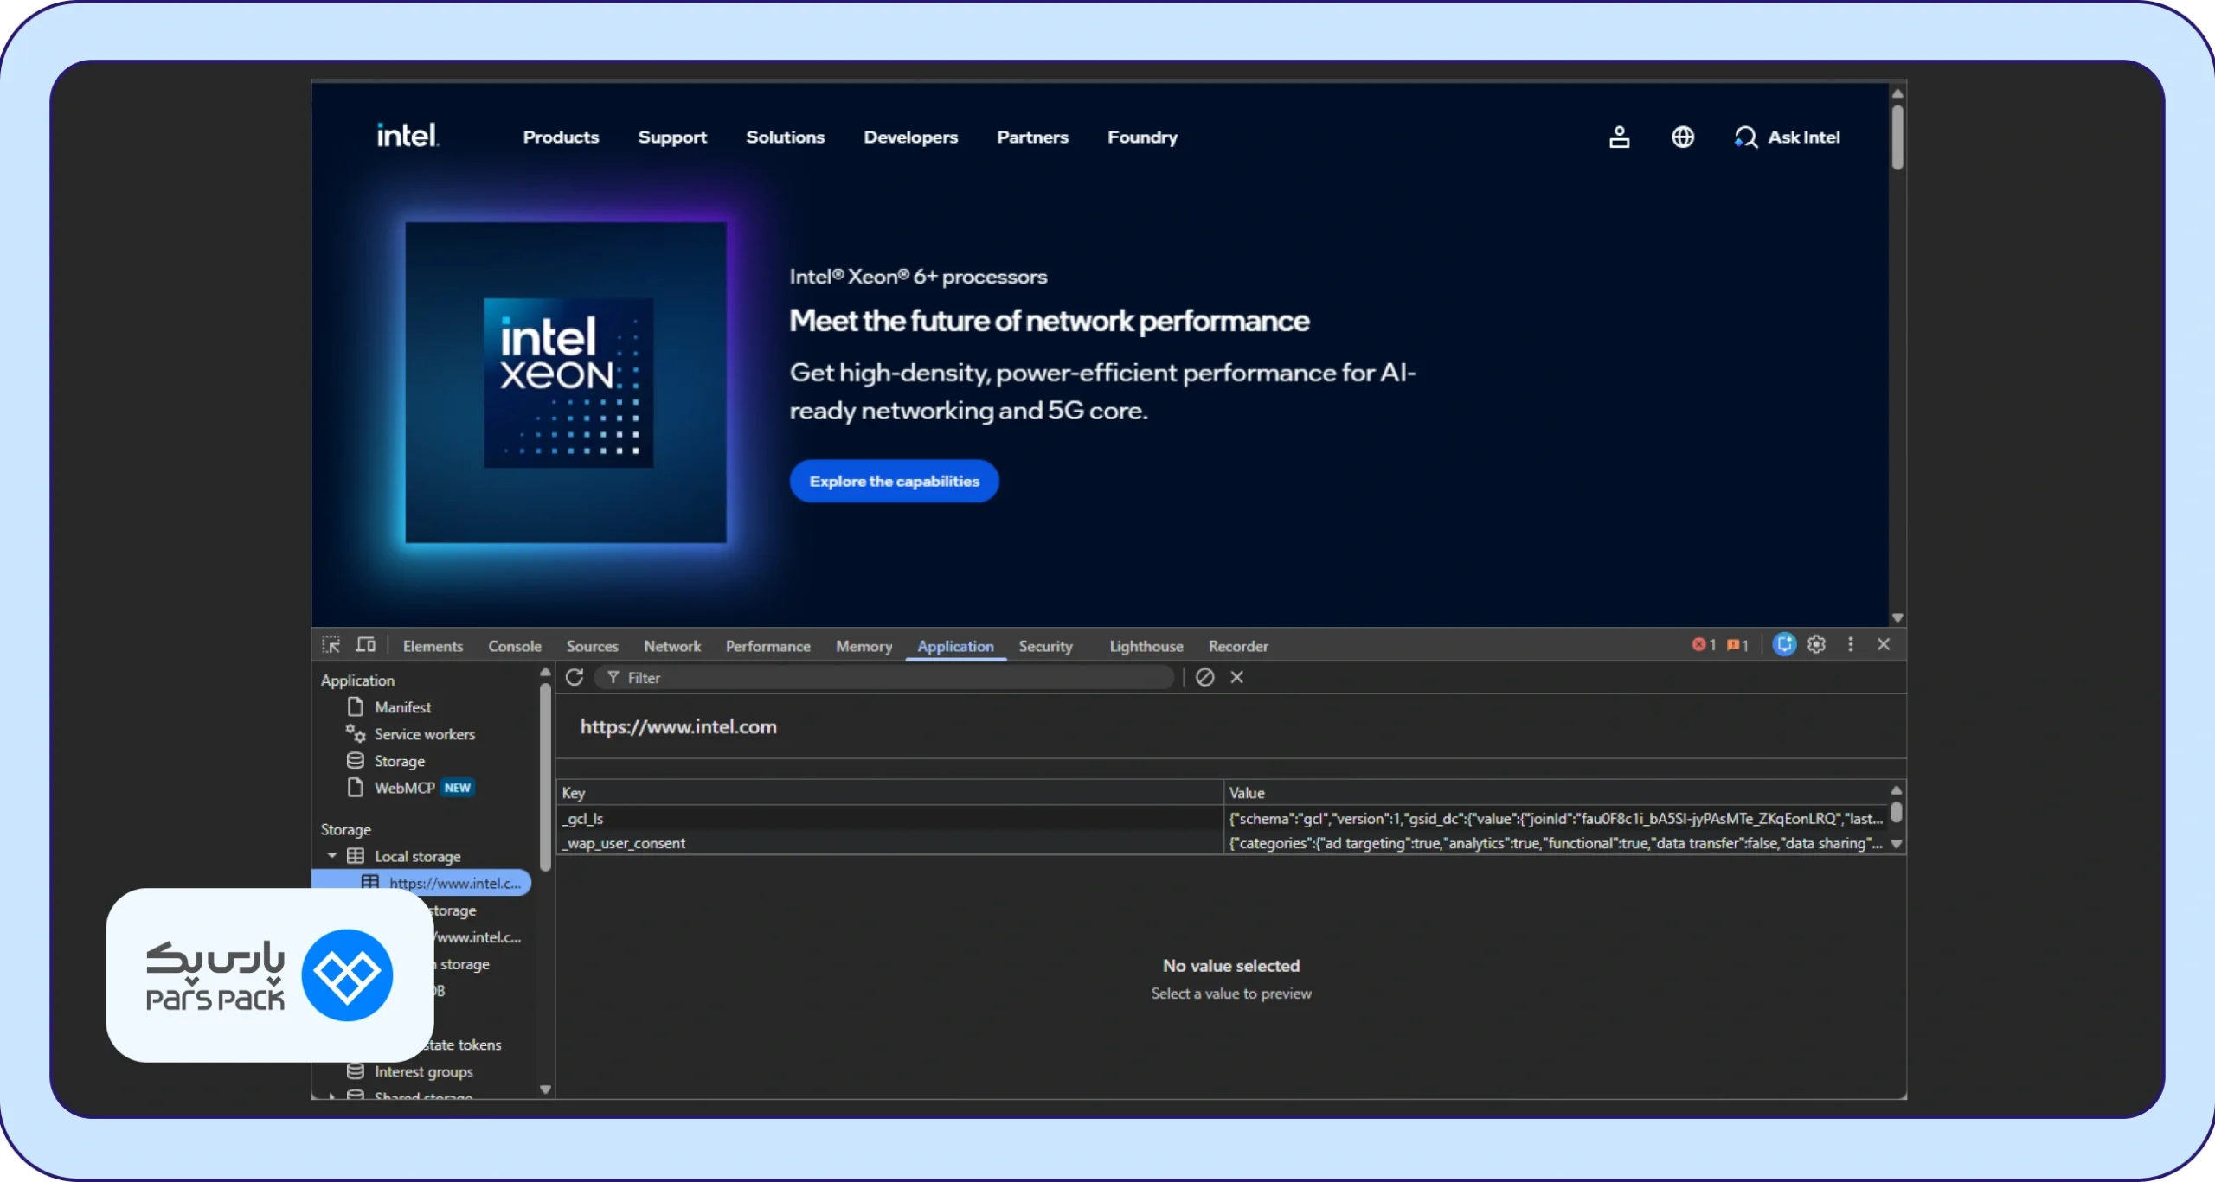Open the blue AI assistance icon

point(1784,644)
